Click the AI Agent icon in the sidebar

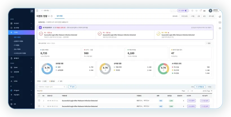pyautogui.click(x=11, y=90)
